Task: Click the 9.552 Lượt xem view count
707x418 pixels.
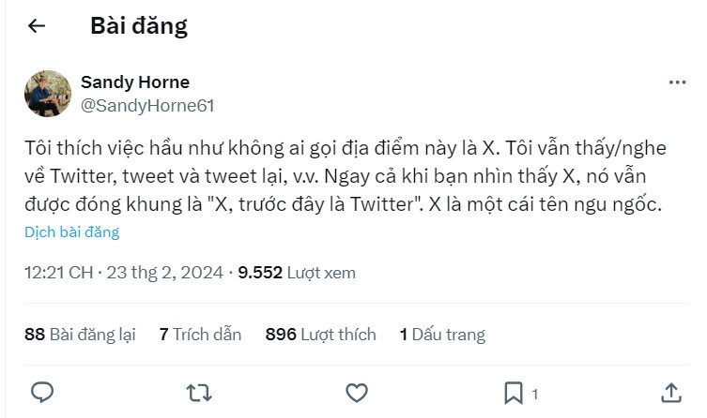Action: click(x=297, y=273)
